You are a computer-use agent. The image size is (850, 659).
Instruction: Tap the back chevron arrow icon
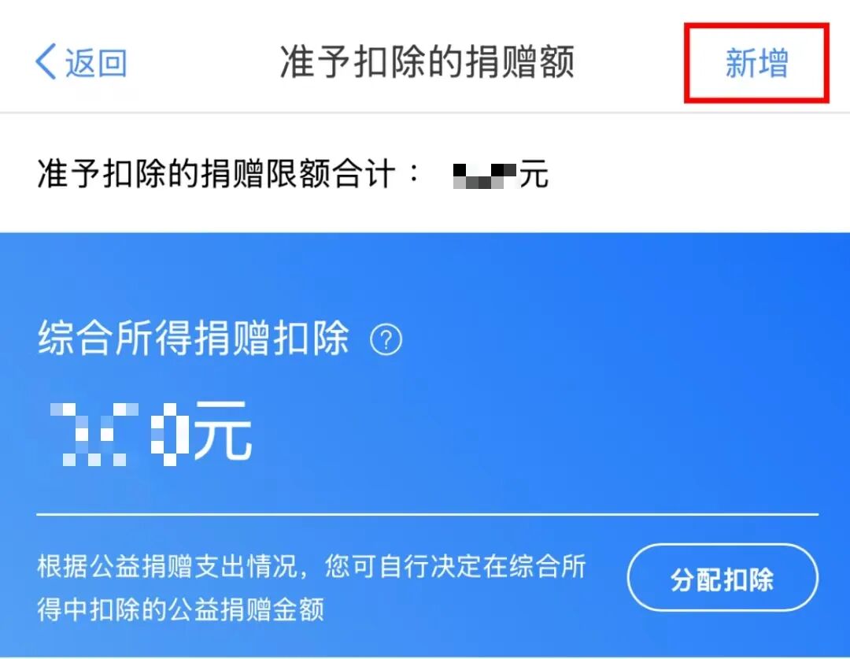point(46,61)
